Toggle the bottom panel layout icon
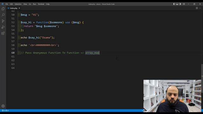Screen dimensions: 203x114 (177, 4)
